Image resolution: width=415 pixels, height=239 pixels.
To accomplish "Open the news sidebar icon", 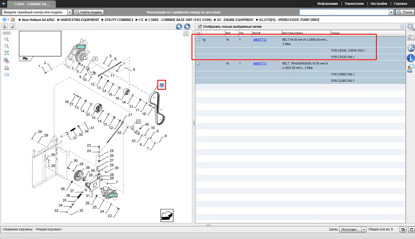I will pyautogui.click(x=411, y=38).
